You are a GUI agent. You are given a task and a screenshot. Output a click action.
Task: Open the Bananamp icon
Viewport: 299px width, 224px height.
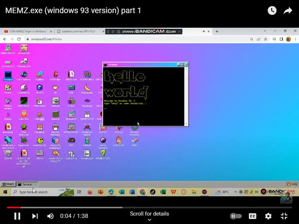(87, 89)
